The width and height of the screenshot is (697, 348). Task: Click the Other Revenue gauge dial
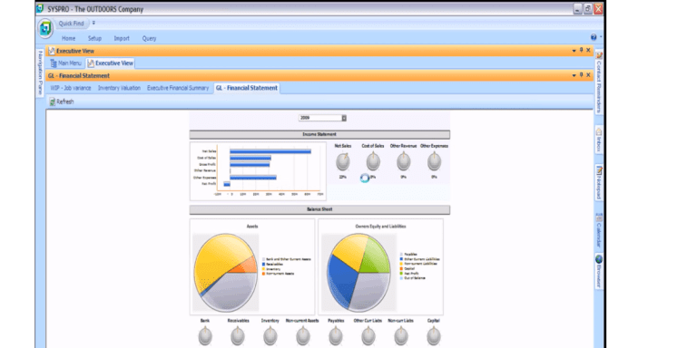click(x=404, y=161)
